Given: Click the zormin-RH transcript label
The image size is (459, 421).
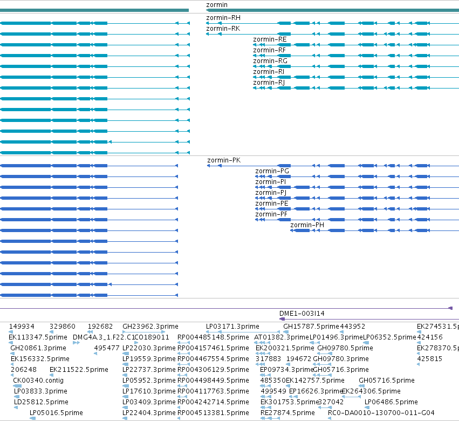Looking at the screenshot, I should (x=223, y=18).
